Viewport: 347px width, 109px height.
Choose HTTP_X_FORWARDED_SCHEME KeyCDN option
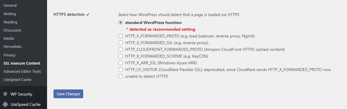pyautogui.click(x=120, y=56)
